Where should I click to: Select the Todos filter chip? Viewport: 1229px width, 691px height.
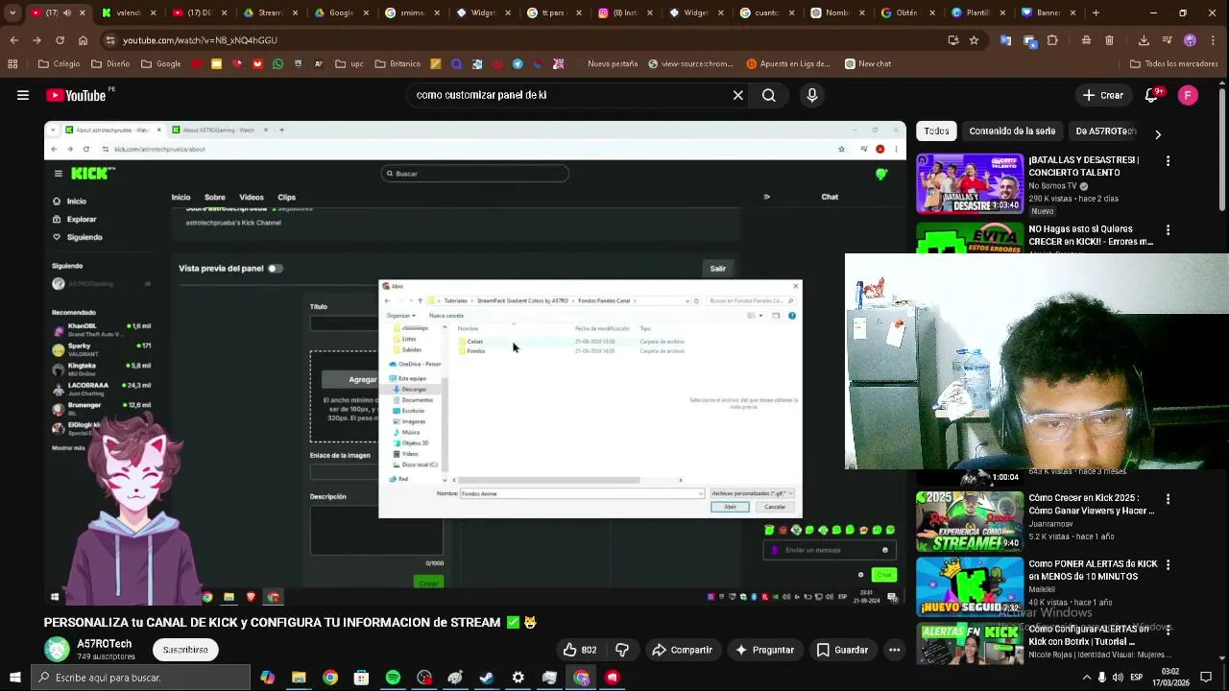point(936,131)
